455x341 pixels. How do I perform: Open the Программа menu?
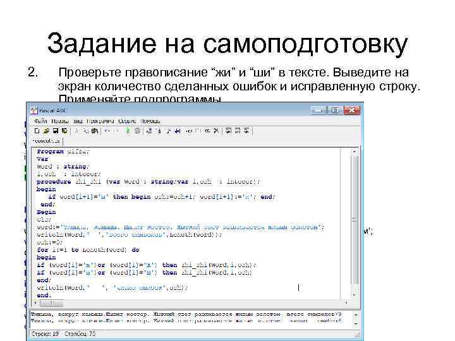(100, 121)
